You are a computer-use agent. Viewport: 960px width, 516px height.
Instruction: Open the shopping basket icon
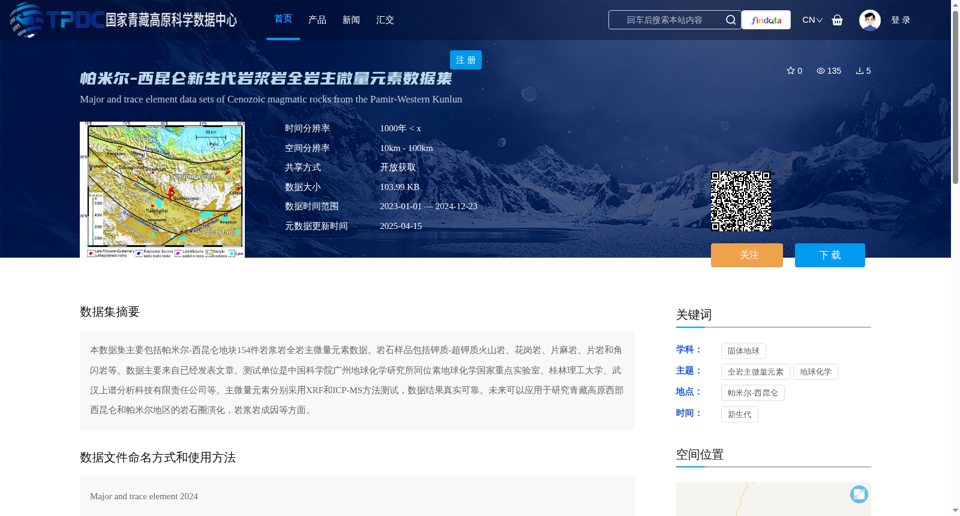tap(837, 20)
